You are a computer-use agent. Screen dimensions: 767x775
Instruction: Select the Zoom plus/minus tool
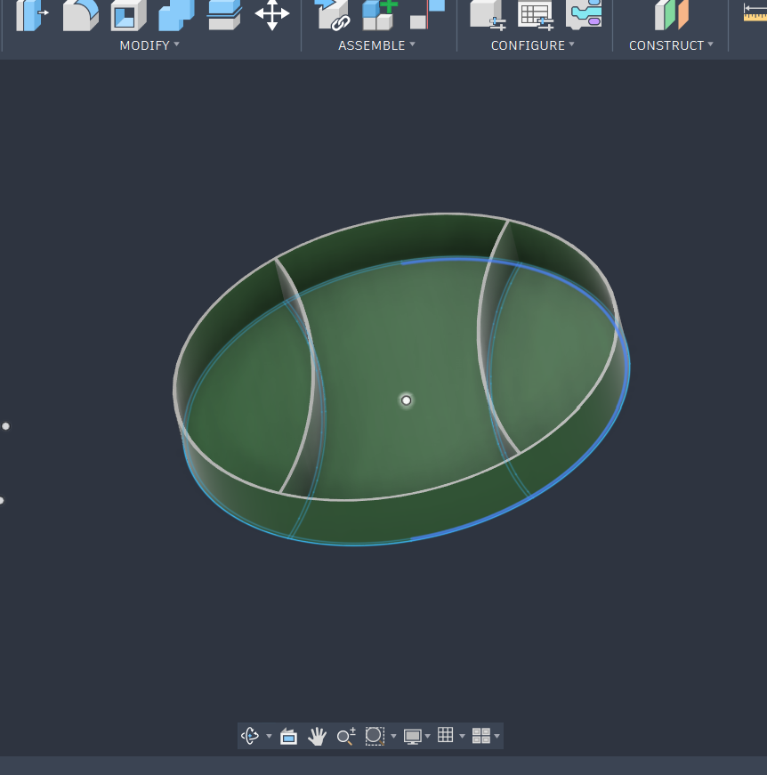pyautogui.click(x=346, y=736)
